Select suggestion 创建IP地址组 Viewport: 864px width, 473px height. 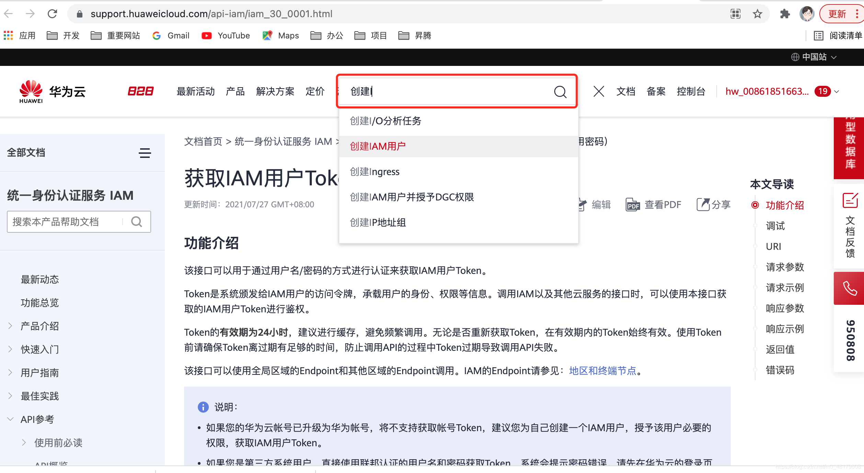[458, 222]
